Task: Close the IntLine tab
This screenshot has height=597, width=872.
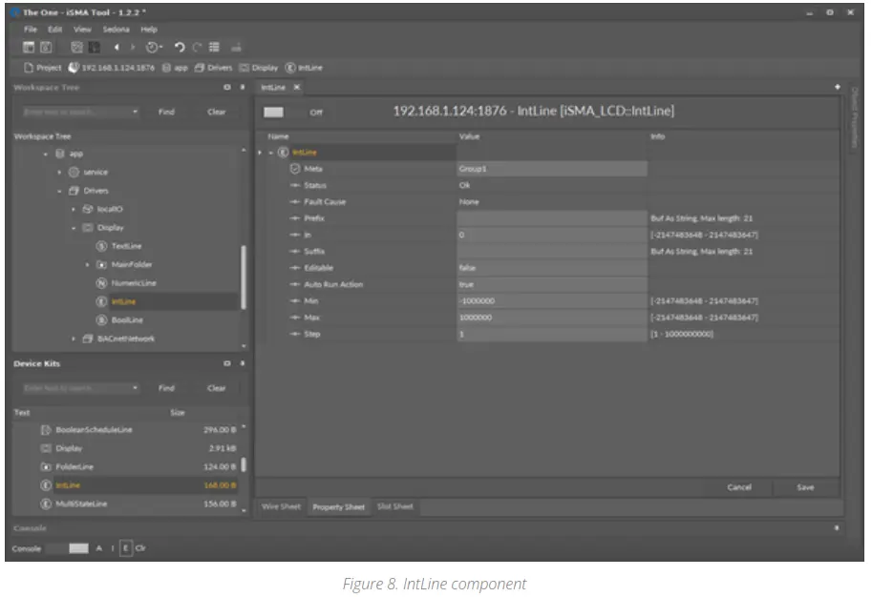Action: point(297,87)
